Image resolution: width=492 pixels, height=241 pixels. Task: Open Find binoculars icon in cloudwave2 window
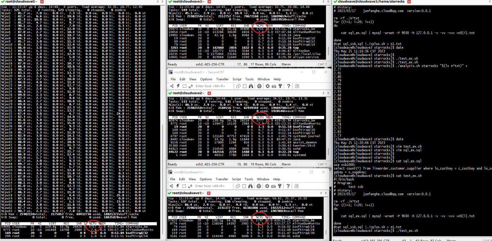(x=251, y=86)
